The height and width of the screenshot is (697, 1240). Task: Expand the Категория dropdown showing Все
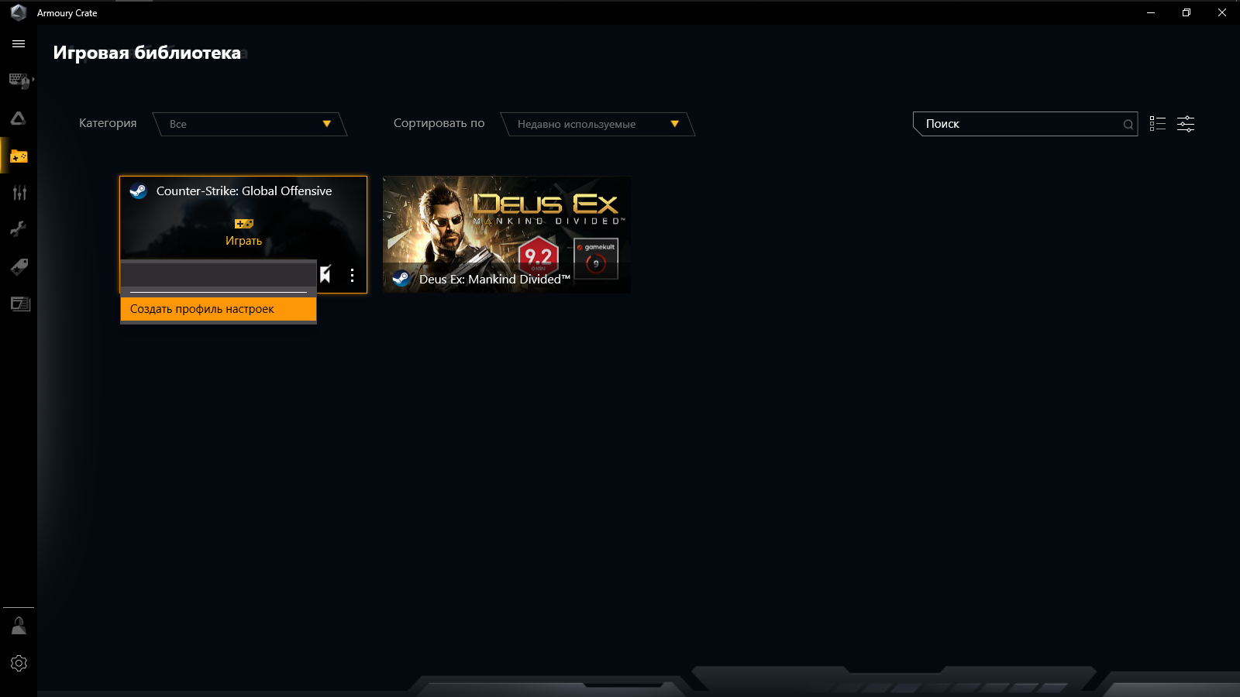(x=250, y=124)
